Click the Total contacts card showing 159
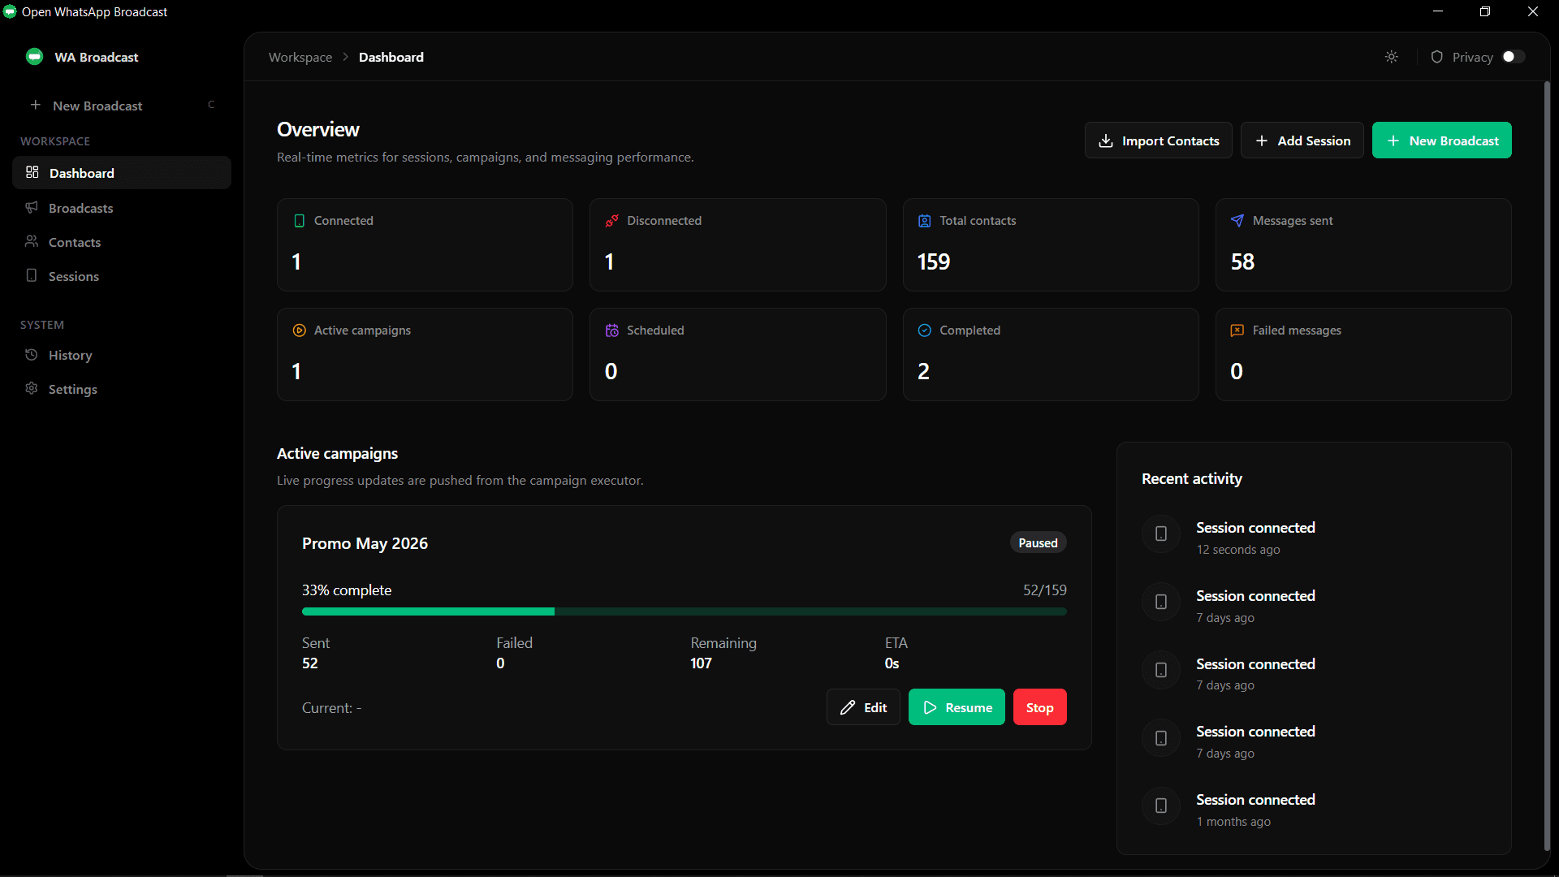This screenshot has width=1559, height=877. pos(1051,244)
